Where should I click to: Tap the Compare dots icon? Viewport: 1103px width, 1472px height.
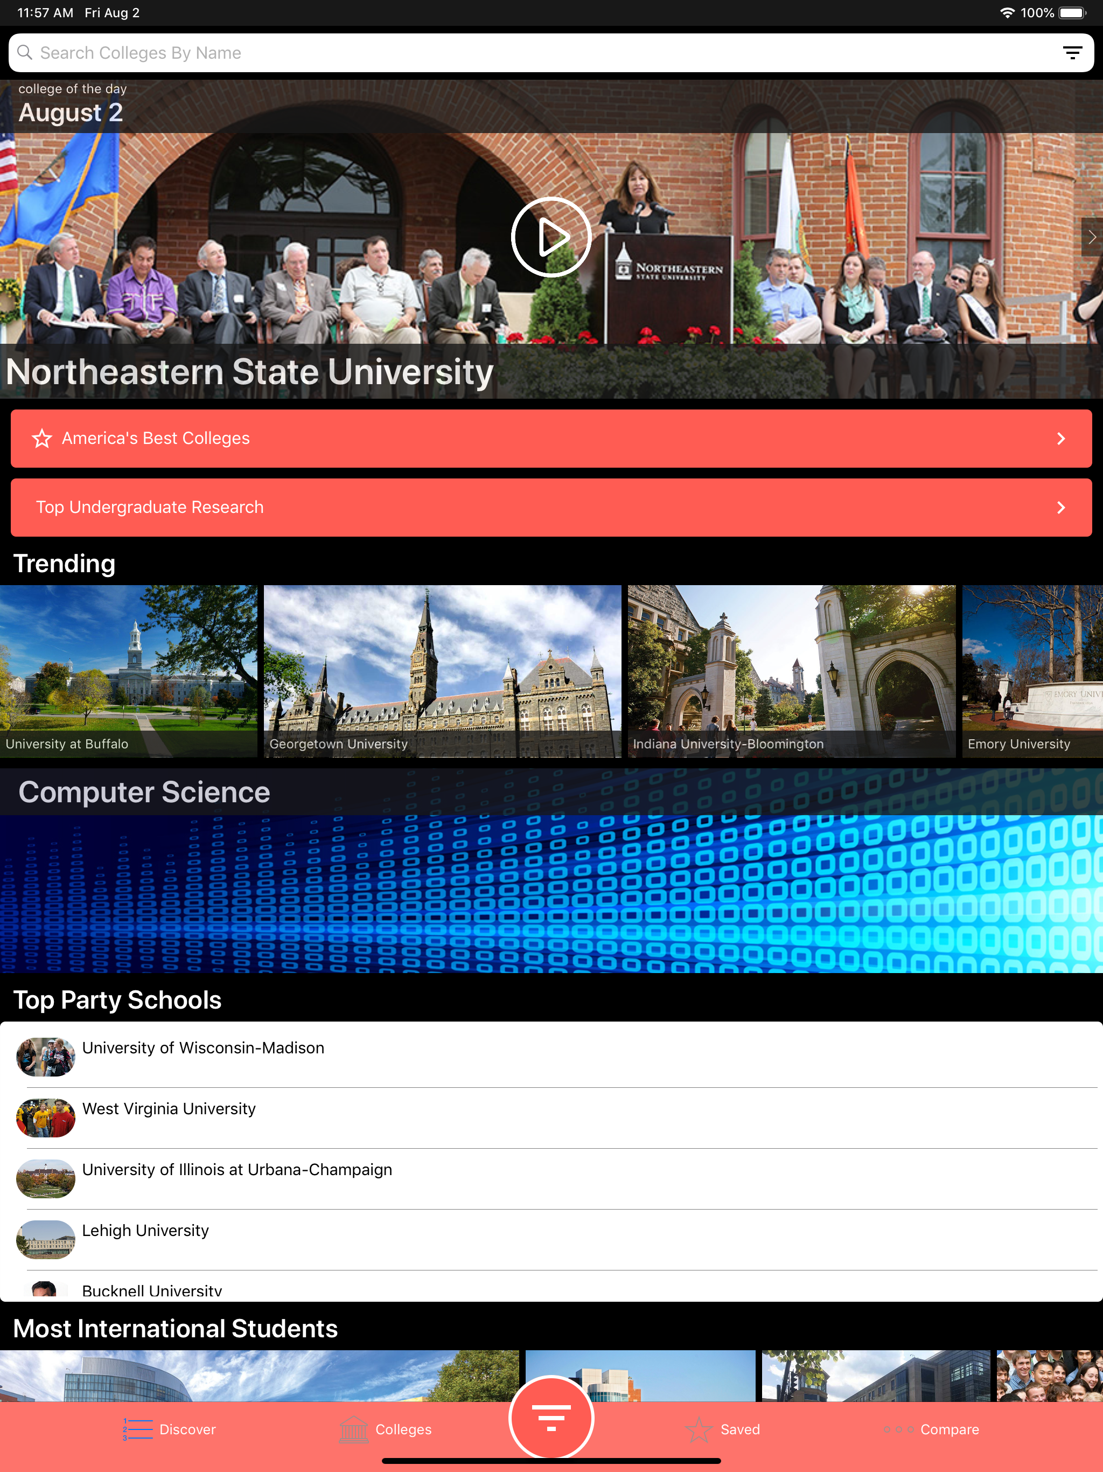click(898, 1429)
